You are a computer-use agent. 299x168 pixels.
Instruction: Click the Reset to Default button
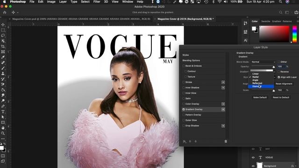281,98
